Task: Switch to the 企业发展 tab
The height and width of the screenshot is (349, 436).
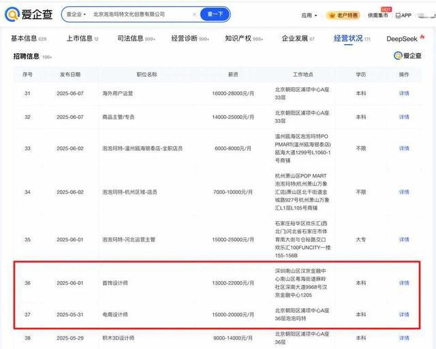Action: tap(298, 39)
